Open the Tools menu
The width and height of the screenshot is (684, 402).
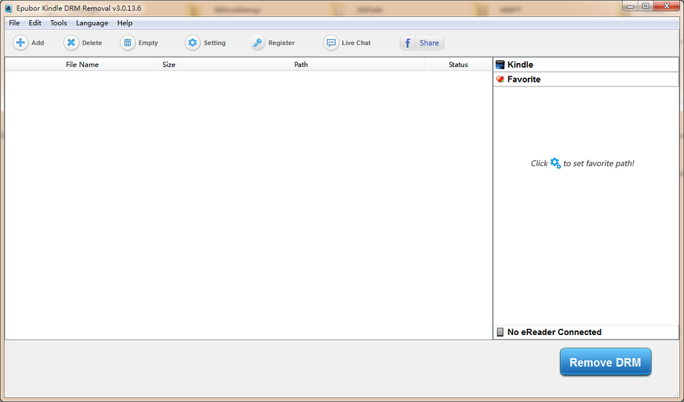click(58, 23)
